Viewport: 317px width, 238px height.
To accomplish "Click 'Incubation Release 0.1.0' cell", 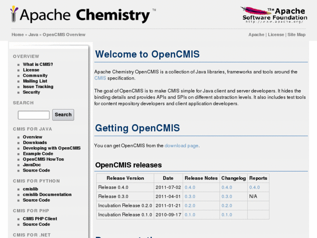I will (x=125, y=215).
